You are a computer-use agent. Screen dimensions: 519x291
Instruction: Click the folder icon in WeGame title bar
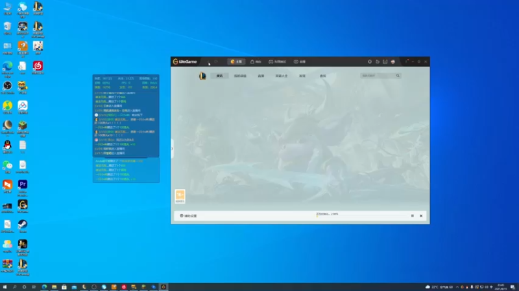[x=378, y=61]
